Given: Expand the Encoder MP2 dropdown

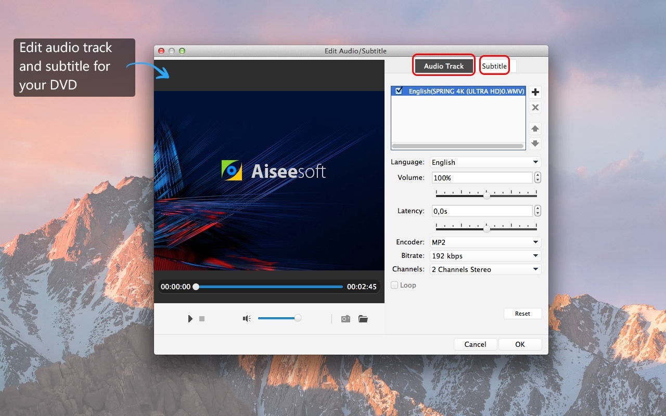Looking at the screenshot, I should click(485, 242).
